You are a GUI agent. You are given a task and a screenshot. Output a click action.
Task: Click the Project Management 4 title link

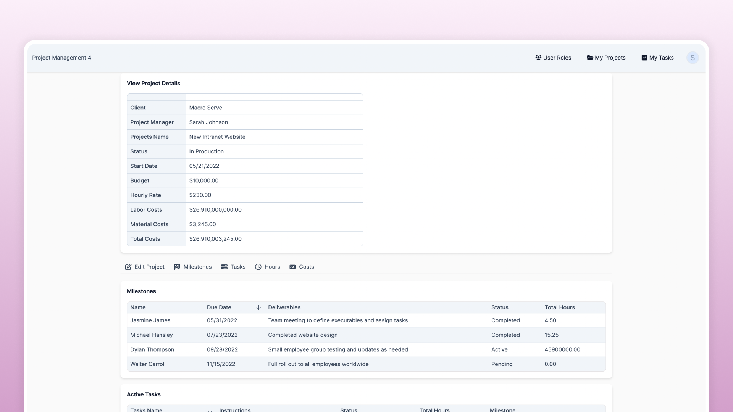click(61, 58)
